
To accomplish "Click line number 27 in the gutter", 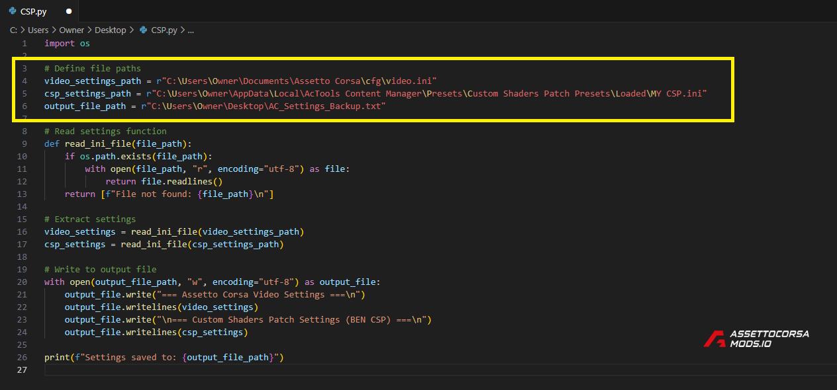I will coord(22,370).
